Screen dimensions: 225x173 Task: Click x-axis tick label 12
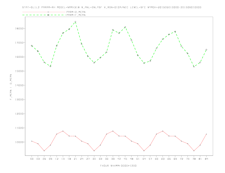click(57, 159)
